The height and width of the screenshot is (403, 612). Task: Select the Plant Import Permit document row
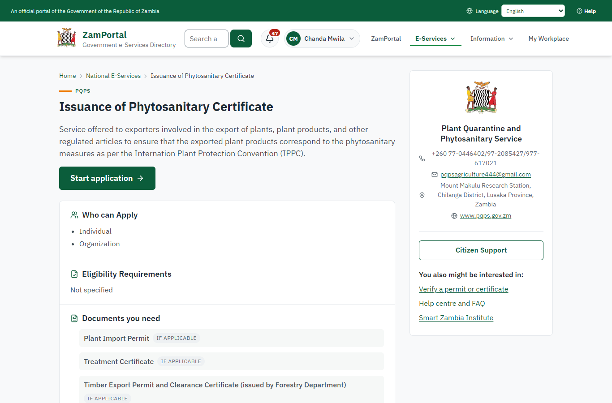point(232,338)
